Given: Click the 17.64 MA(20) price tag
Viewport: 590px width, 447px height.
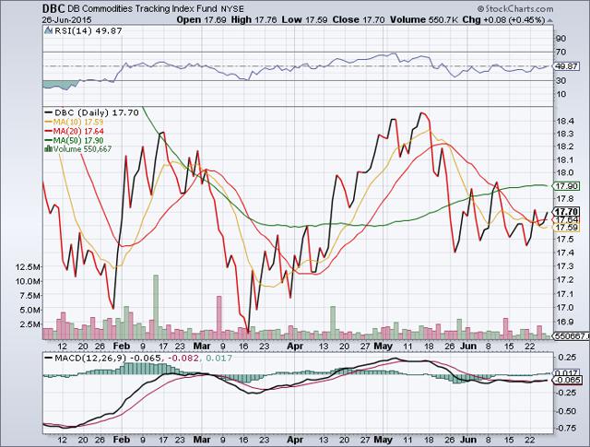Looking at the screenshot, I should click(567, 219).
